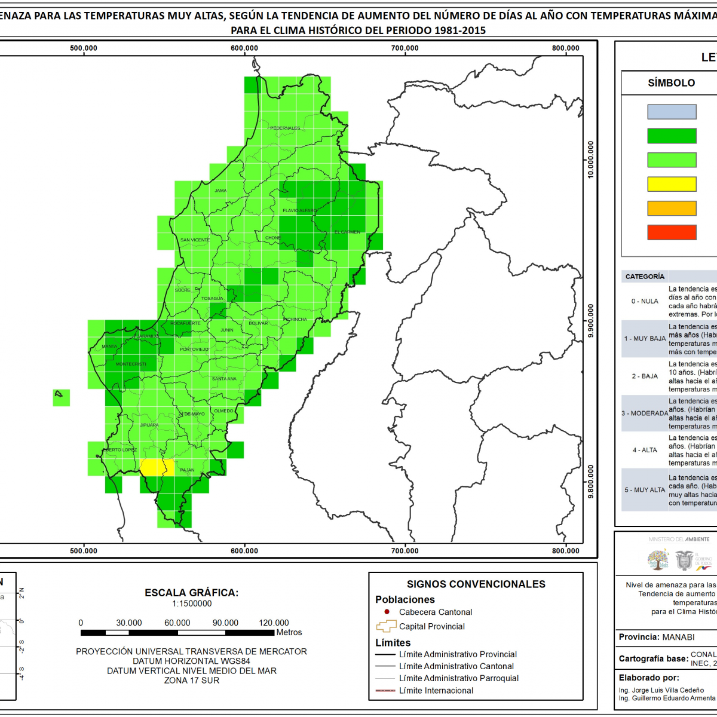Click the JARAMIJO canton label
This screenshot has width=717, height=717.
click(x=147, y=336)
